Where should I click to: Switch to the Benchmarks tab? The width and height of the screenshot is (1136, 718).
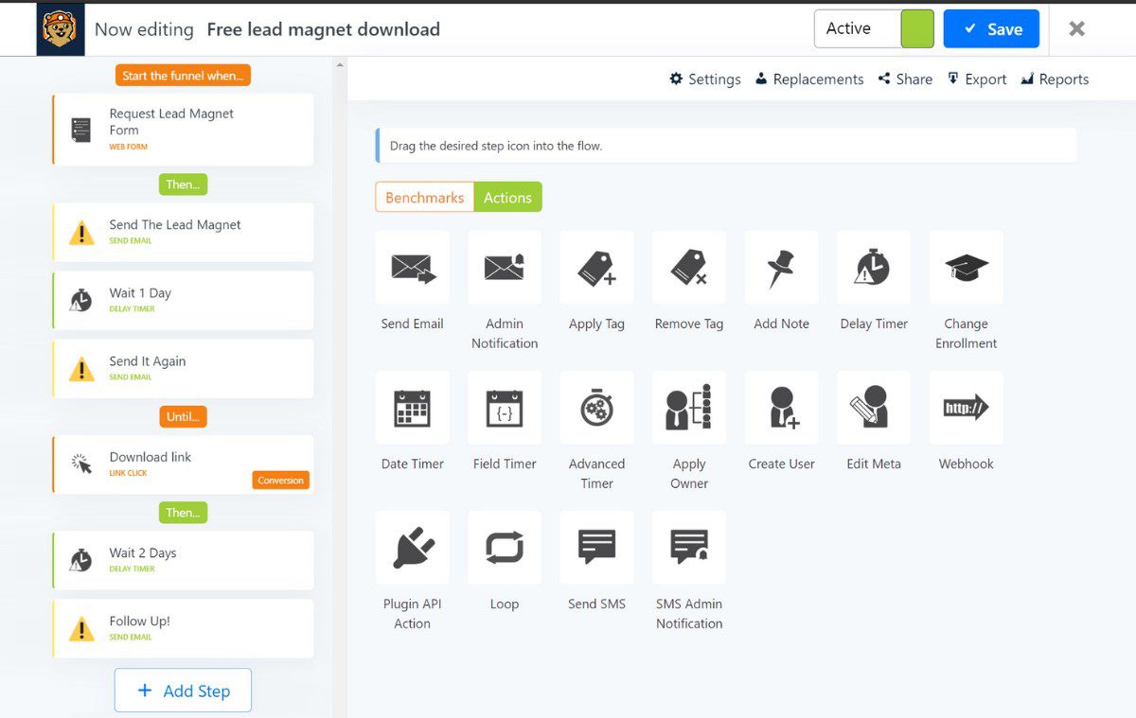pos(423,197)
